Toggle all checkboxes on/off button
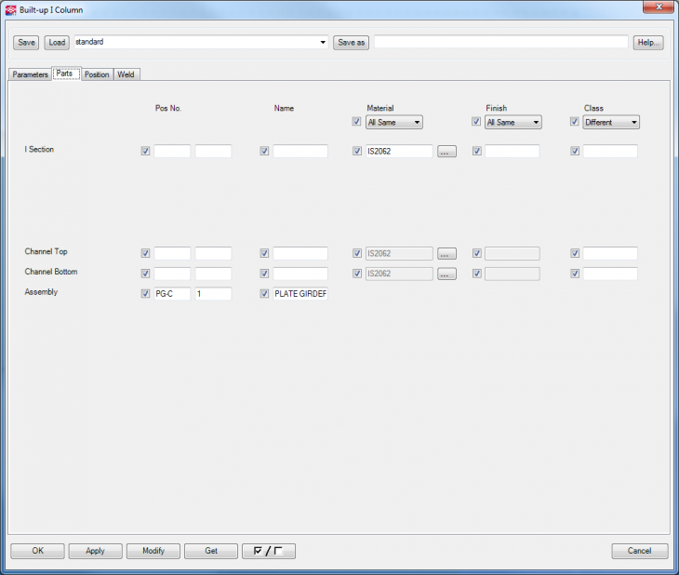 pyautogui.click(x=268, y=551)
